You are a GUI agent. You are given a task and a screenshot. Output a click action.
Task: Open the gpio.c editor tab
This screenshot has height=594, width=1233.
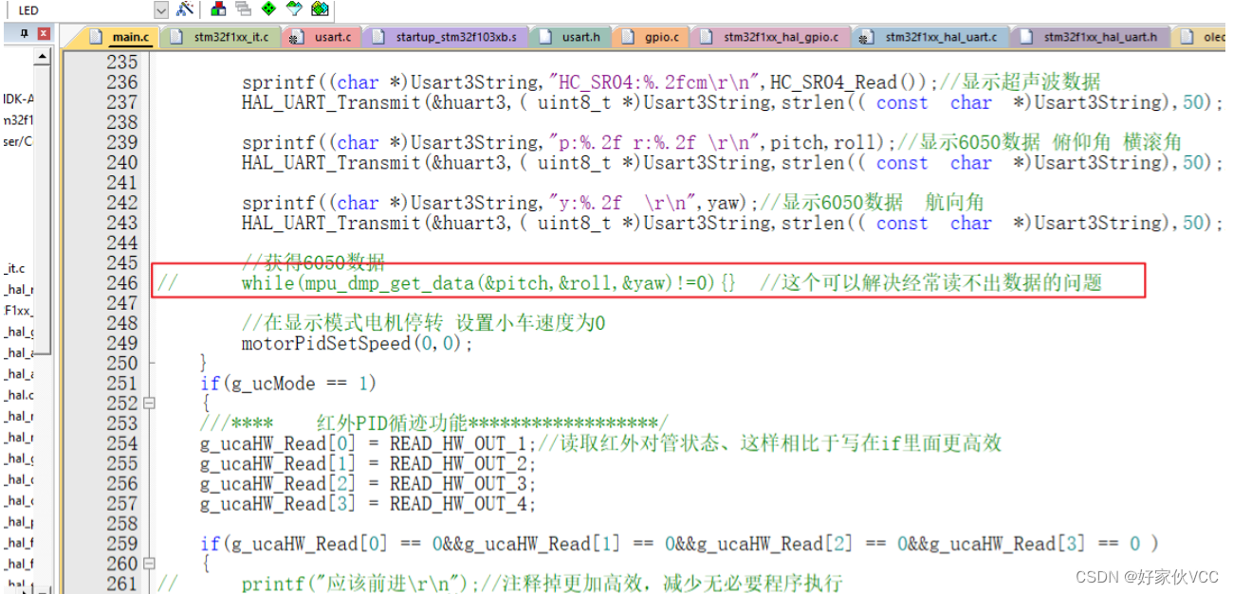point(652,38)
